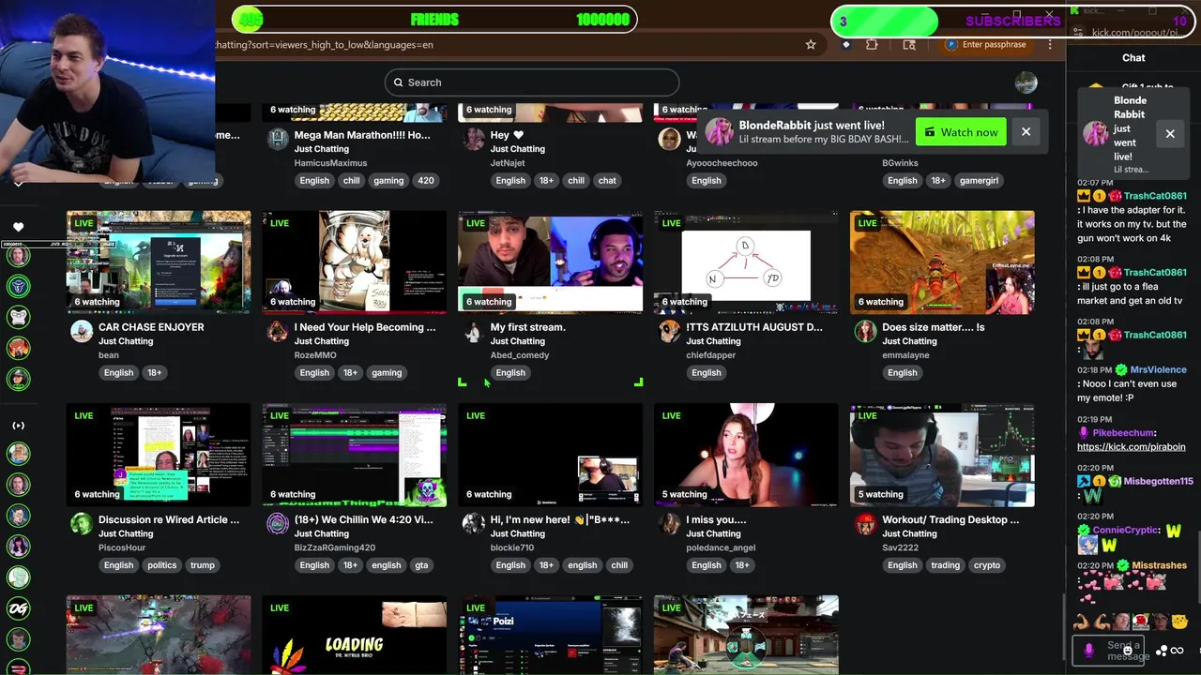Open the Chrome three-dot menu

click(1050, 44)
